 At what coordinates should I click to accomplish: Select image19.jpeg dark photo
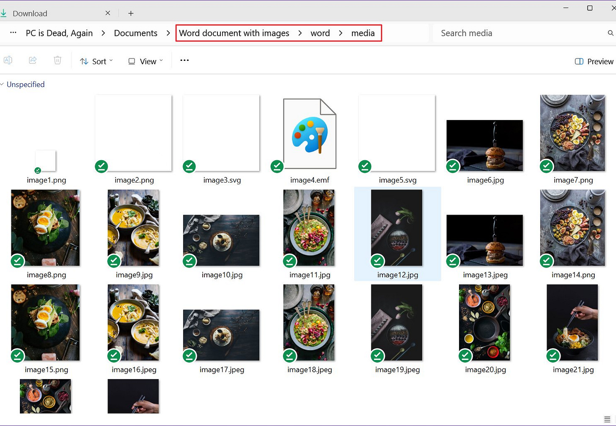click(x=397, y=322)
